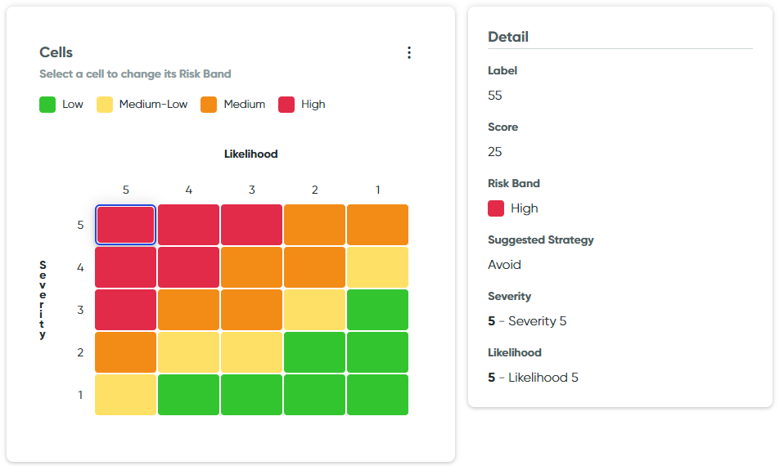Select the severity 3 likelihood 1 green cell
784x470 pixels.
pos(377,310)
